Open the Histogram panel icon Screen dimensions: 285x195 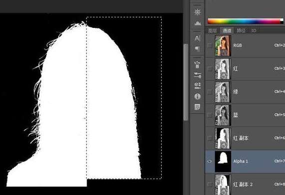click(197, 23)
